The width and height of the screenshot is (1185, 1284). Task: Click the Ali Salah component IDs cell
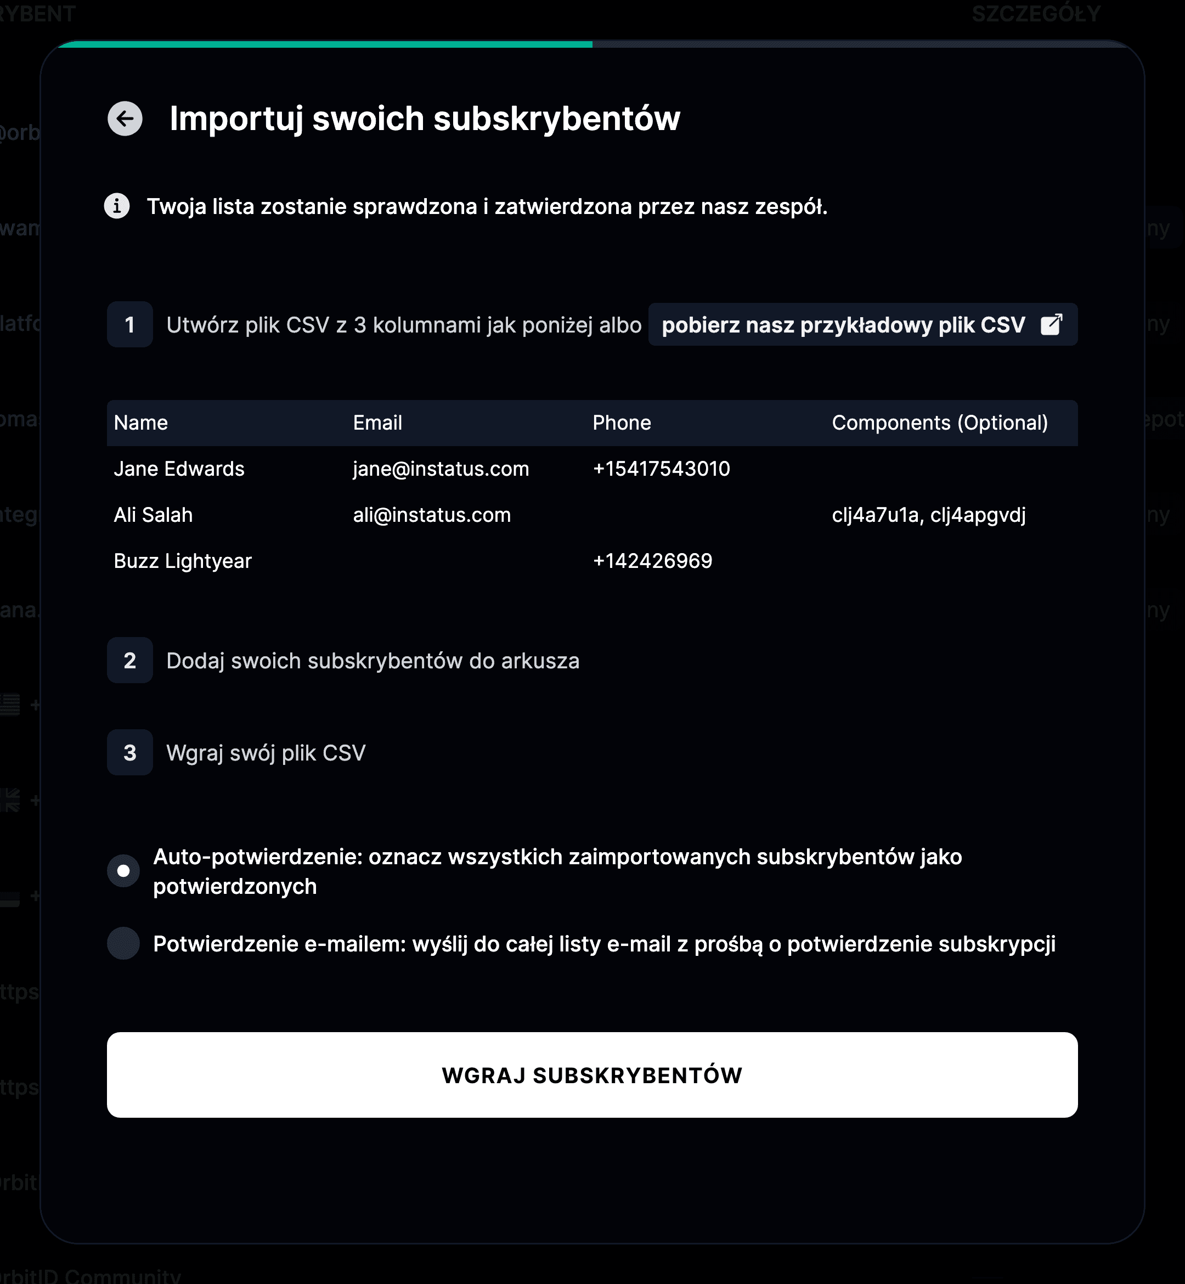[929, 515]
